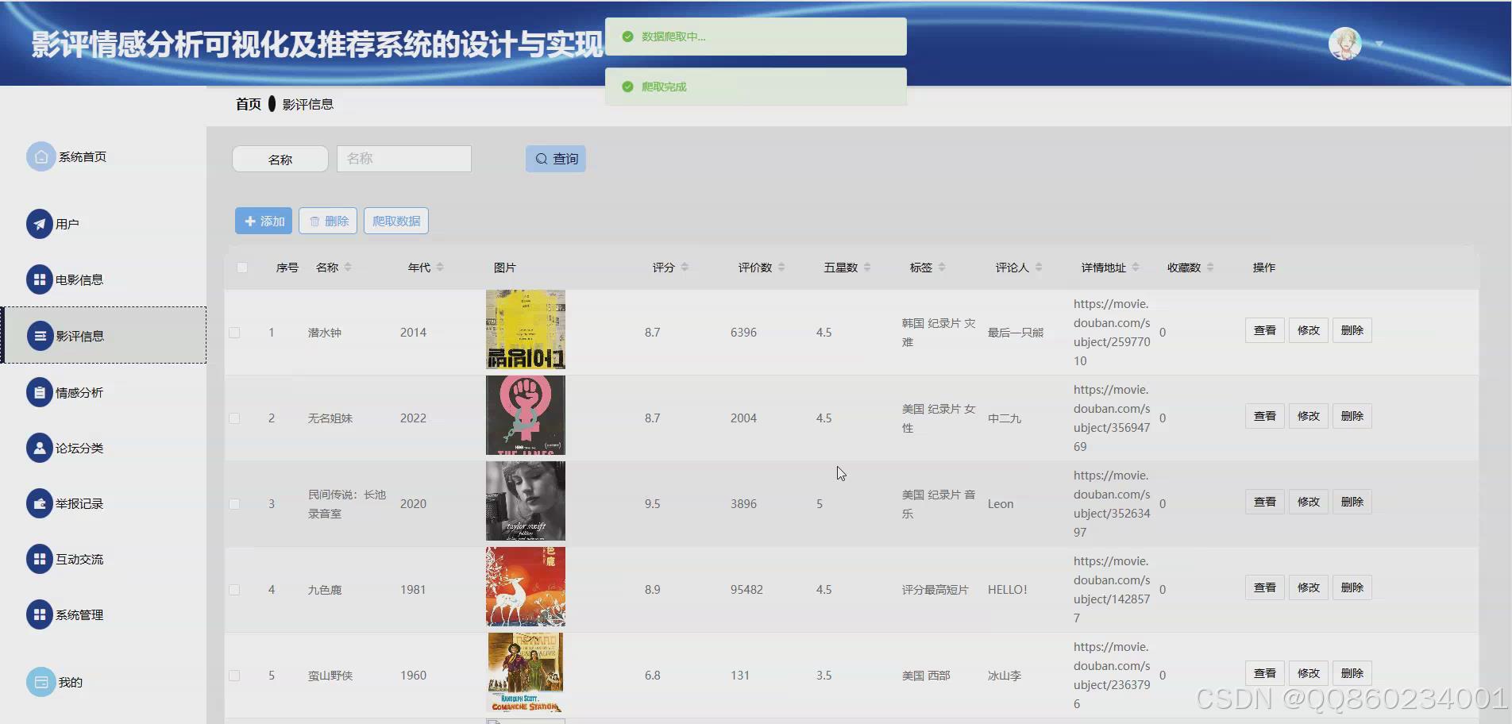Screen dimensions: 1512x724
Task: Click the 添加 button
Action: (x=264, y=221)
